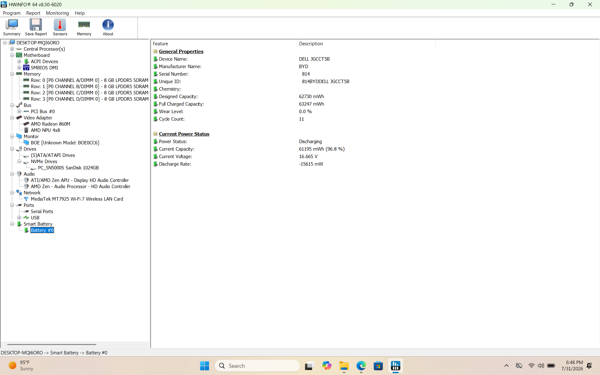Viewport: 600px width, 375px height.
Task: Click the SMBIOS DMI icon
Action: coord(26,68)
